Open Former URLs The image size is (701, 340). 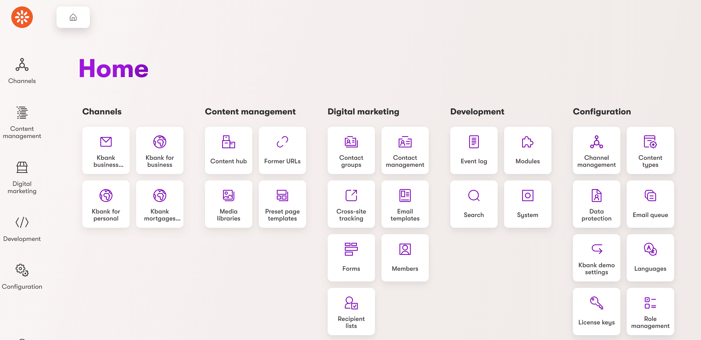point(282,150)
